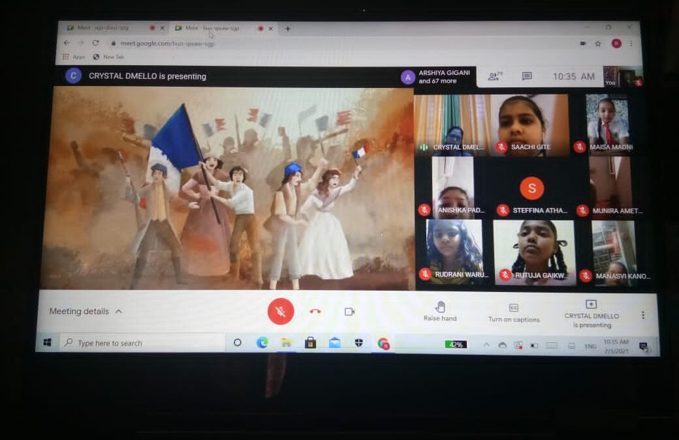
Task: Open the taskbar clock and date
Action: pos(616,346)
